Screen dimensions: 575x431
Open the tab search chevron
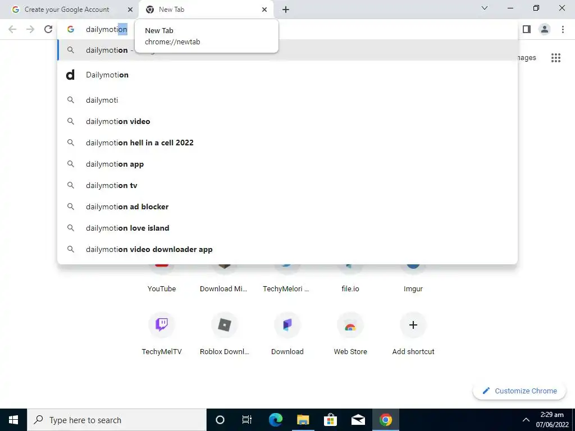click(x=485, y=8)
